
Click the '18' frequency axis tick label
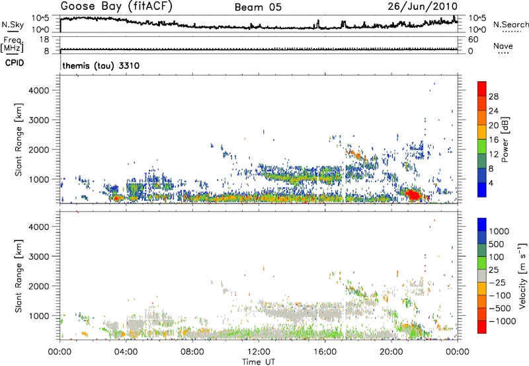44,40
